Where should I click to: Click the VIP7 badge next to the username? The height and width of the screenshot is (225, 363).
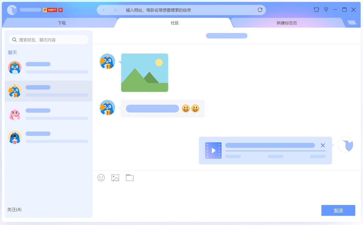coord(50,10)
